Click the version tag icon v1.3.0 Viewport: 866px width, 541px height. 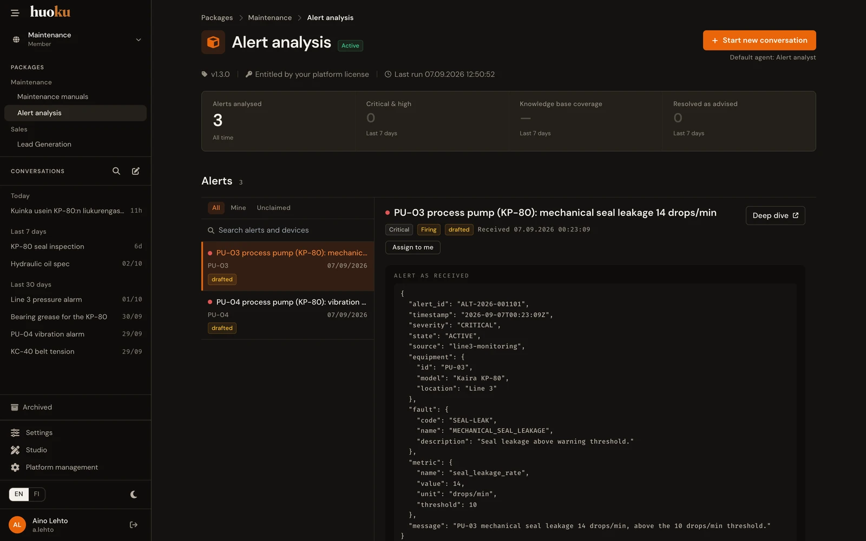click(x=205, y=74)
